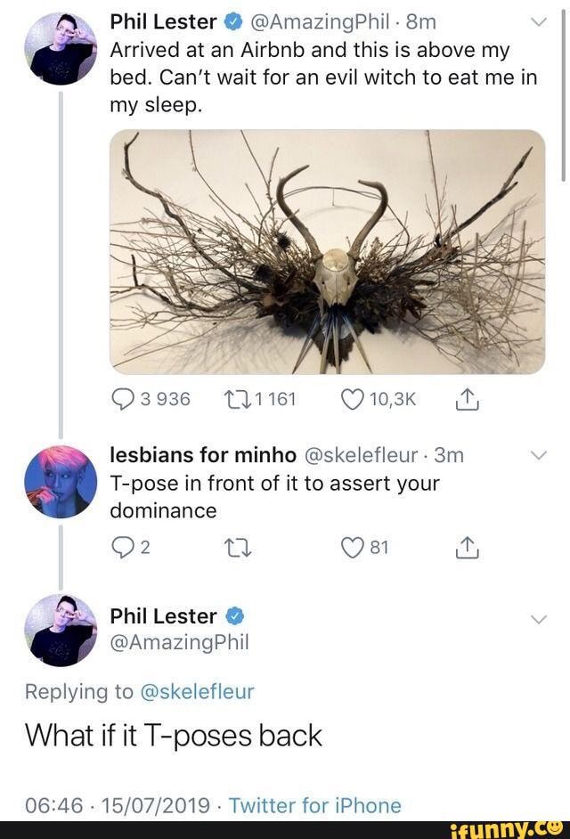Open the antler skull image
The height and width of the screenshot is (839, 570).
330,254
